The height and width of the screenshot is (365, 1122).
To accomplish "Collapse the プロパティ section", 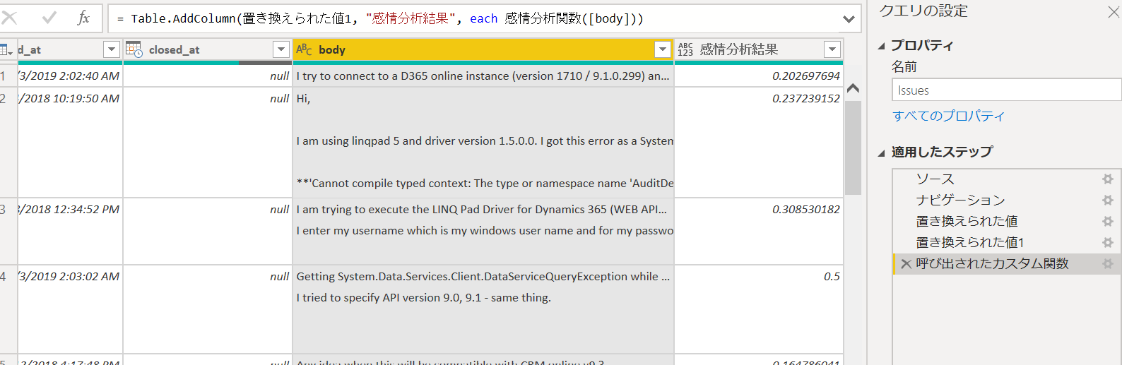I will click(x=881, y=46).
